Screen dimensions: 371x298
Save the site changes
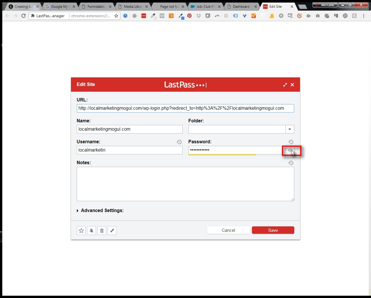[273, 230]
